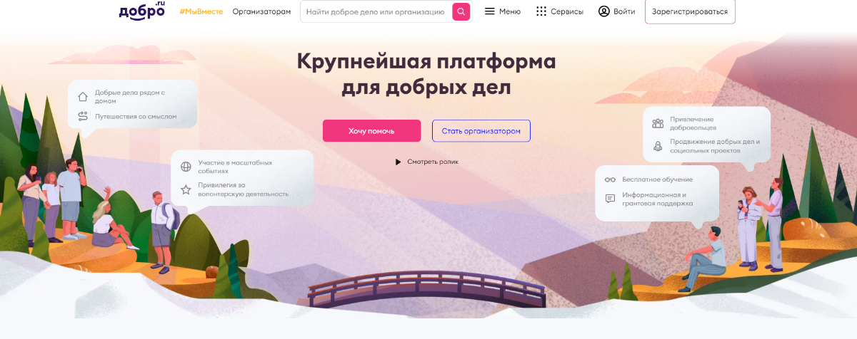This screenshot has width=857, height=339.
Task: Open the Организаторам menu item
Action: 261,11
